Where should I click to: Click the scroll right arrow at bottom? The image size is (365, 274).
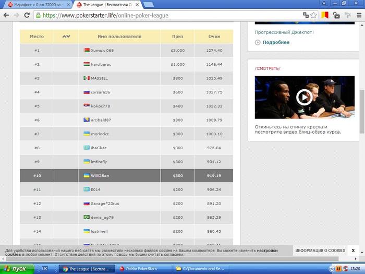(356, 259)
